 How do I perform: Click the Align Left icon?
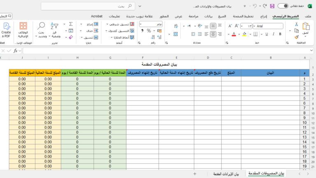207,34
